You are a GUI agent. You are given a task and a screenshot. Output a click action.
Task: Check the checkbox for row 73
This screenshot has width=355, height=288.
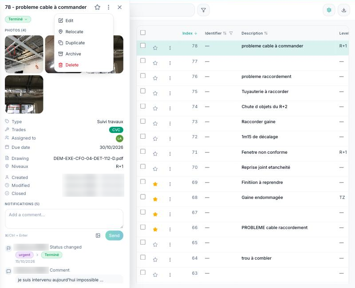[143, 121]
